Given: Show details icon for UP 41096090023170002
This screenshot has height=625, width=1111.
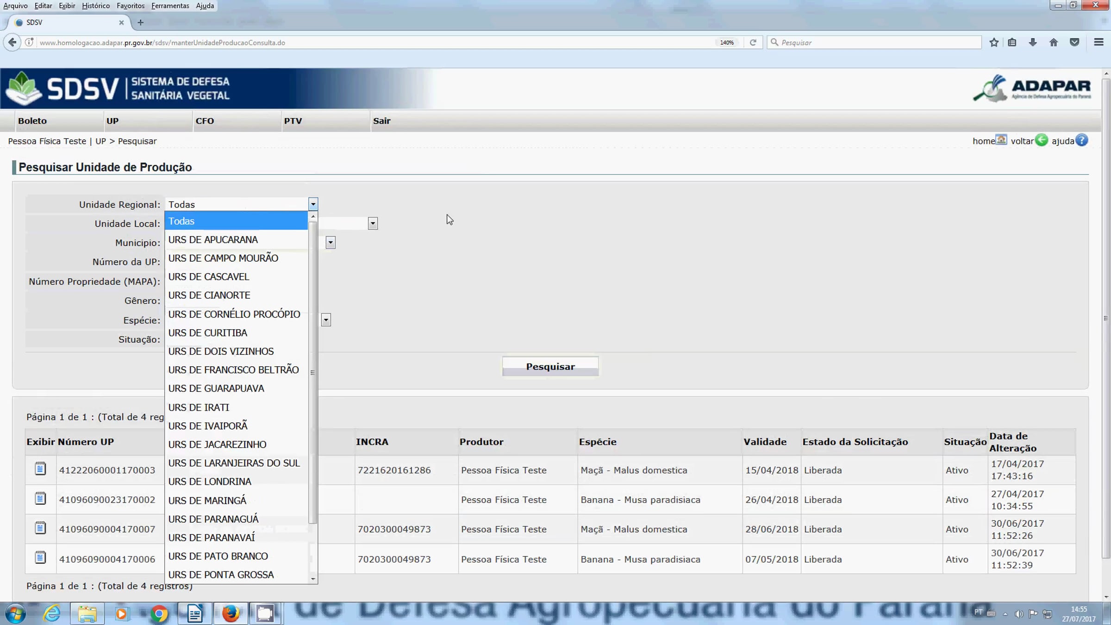Looking at the screenshot, I should (40, 499).
